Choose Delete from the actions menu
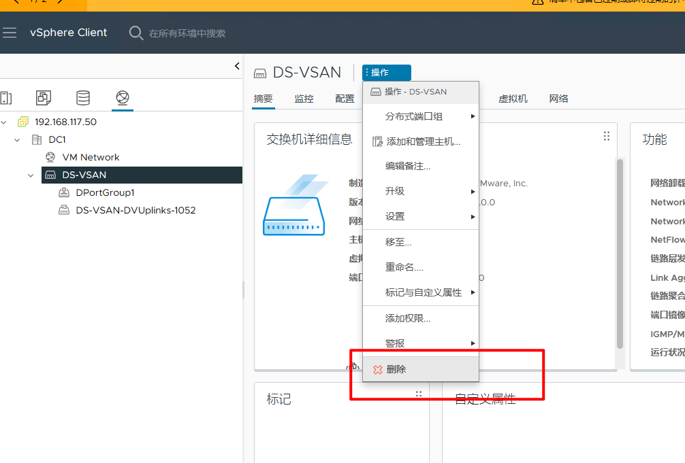The image size is (685, 463). (x=396, y=369)
